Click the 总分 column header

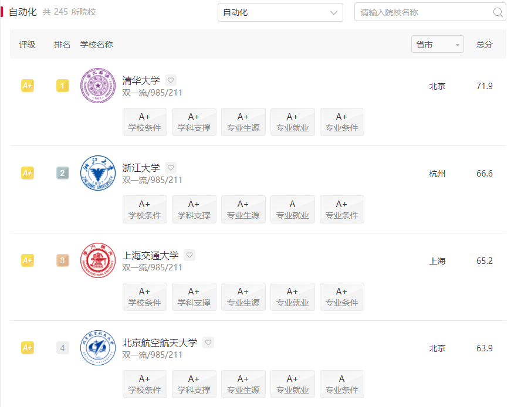(x=484, y=43)
